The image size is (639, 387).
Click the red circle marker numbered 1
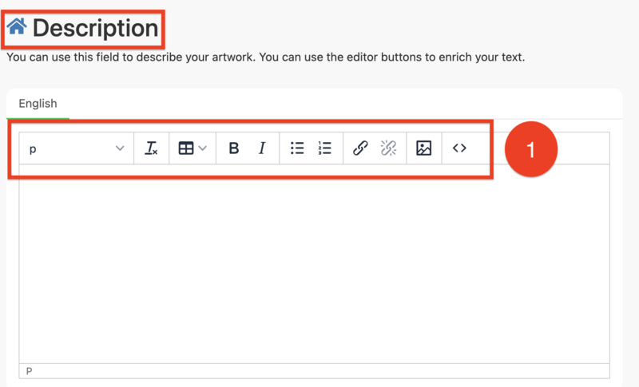[531, 149]
